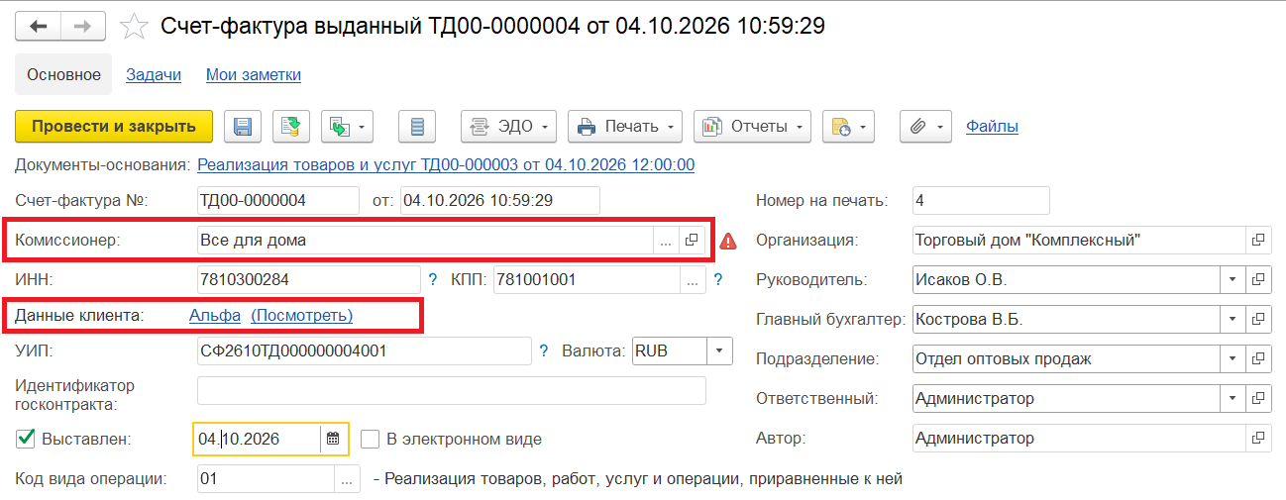This screenshot has height=500, width=1286.
Task: Open the ЭДО dropdown menu
Action: 508,126
